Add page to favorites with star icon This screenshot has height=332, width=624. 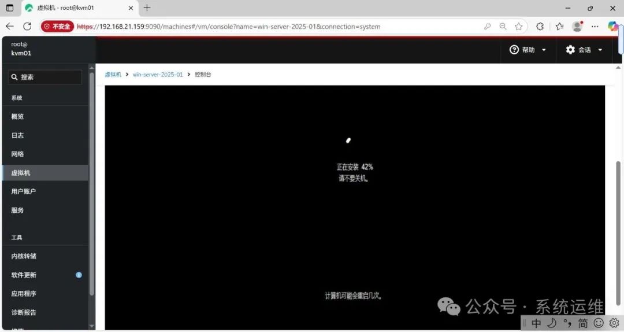click(x=519, y=26)
